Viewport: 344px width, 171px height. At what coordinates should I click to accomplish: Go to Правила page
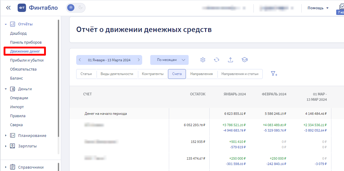[x=18, y=116]
